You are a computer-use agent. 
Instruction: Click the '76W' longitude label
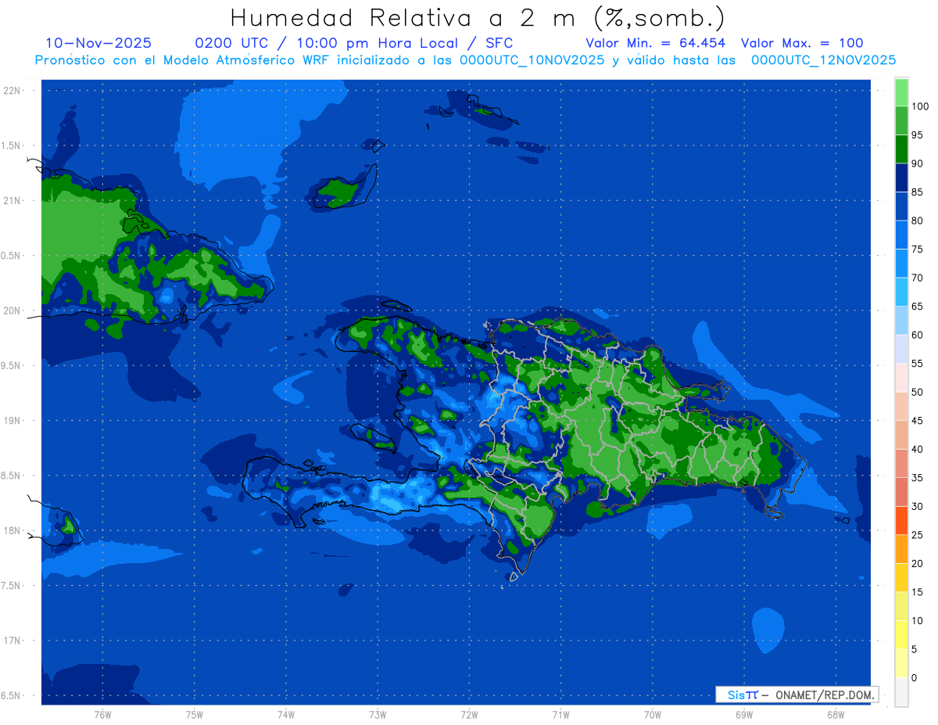pos(102,715)
